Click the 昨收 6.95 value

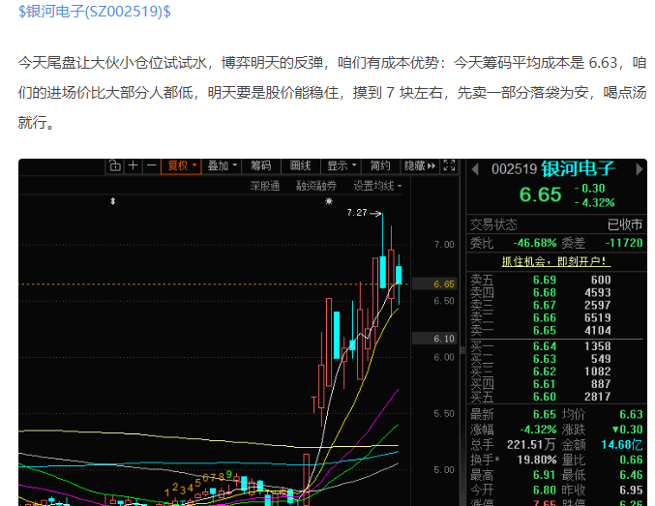pyautogui.click(x=631, y=491)
